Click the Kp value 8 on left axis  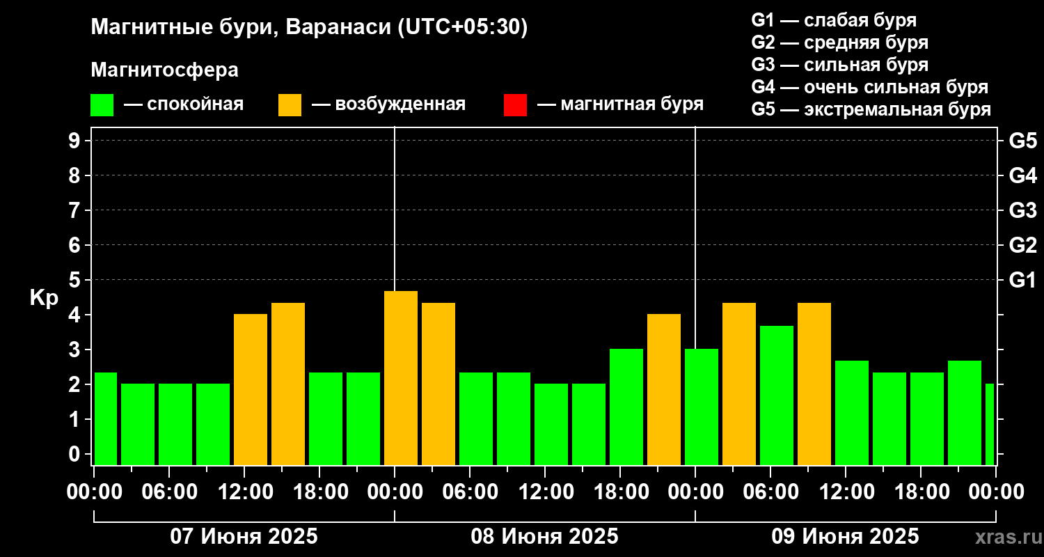(x=76, y=175)
